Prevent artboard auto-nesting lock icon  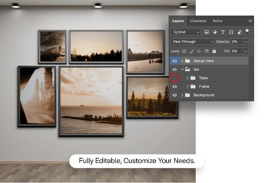point(207,51)
